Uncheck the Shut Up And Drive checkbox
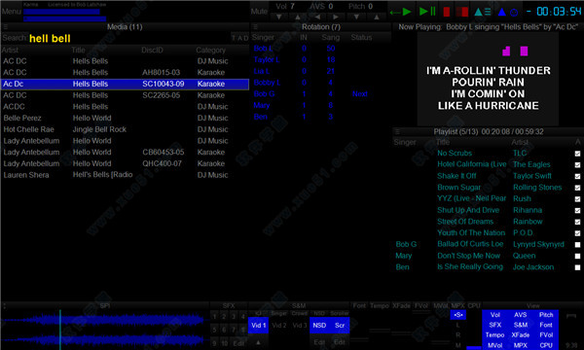Viewport: 584px width, 350px height. [577, 211]
